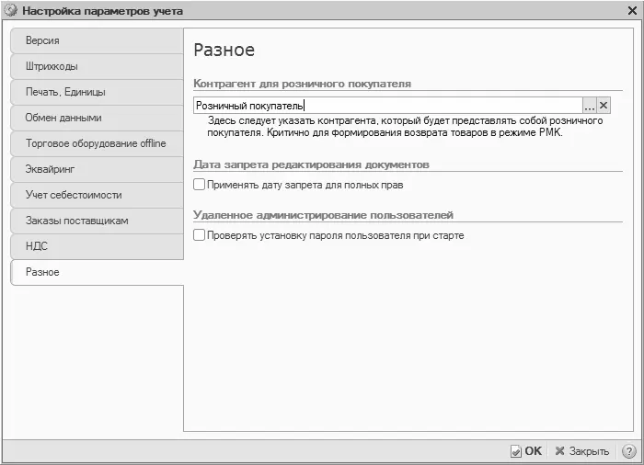
Task: Open the Эквайринг tab
Action: point(97,169)
